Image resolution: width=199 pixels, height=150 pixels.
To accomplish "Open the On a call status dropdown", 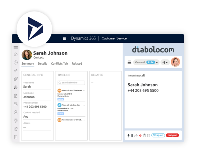I will coord(146,62).
